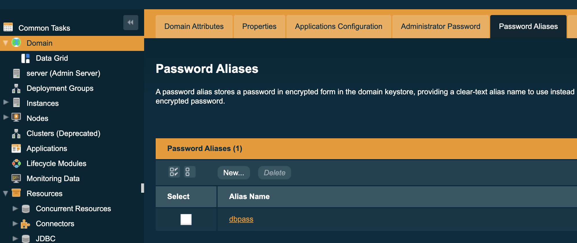Click the Applications icon in sidebar
The width and height of the screenshot is (577, 243).
(x=16, y=148)
